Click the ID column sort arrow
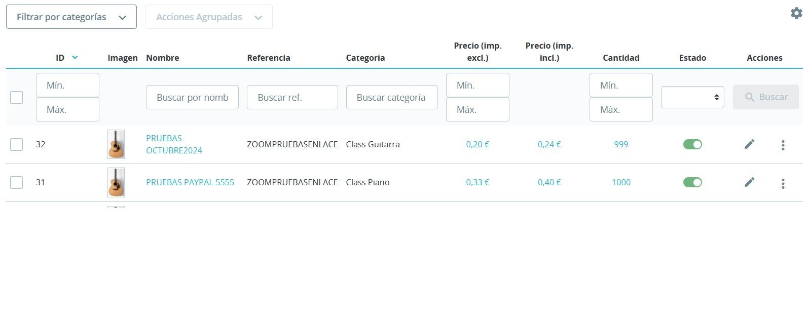807x328 pixels. 75,57
